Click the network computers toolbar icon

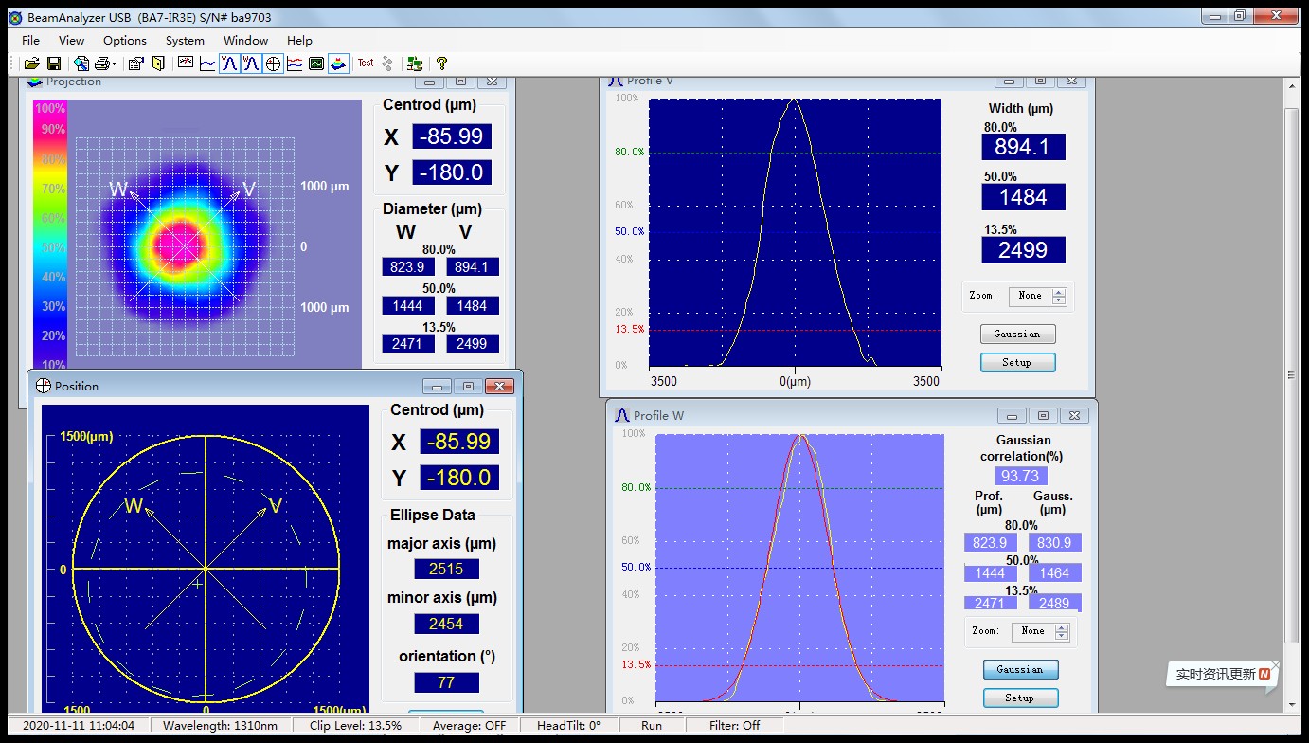[415, 63]
